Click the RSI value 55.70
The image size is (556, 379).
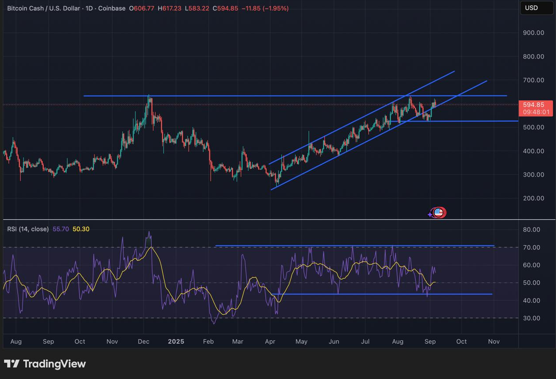click(61, 229)
